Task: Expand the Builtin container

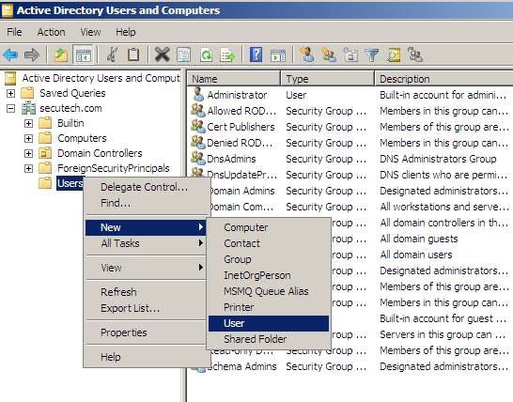Action: (28, 123)
